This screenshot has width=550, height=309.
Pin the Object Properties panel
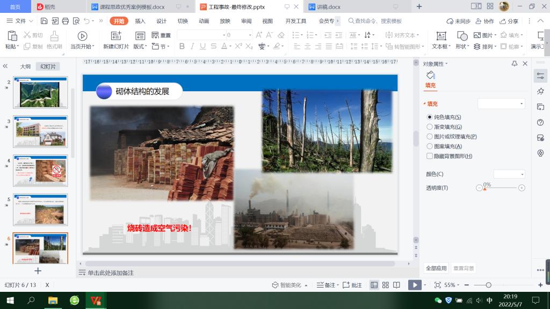514,64
